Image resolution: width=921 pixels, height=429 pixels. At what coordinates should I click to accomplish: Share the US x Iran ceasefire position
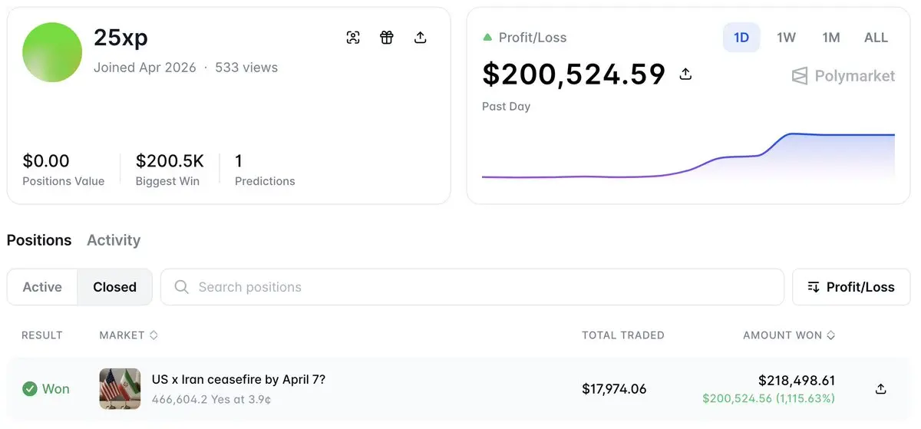pyautogui.click(x=880, y=389)
